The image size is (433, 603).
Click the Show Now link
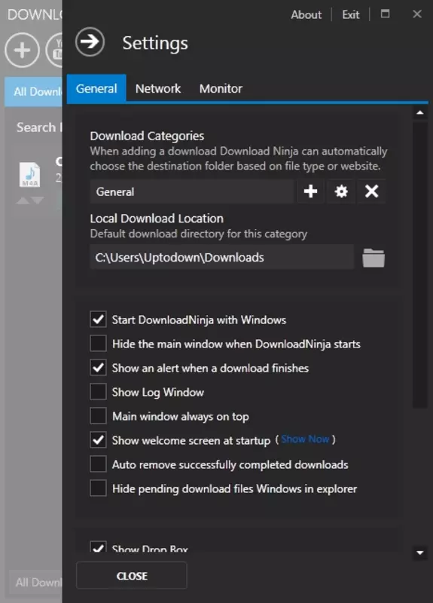click(305, 439)
